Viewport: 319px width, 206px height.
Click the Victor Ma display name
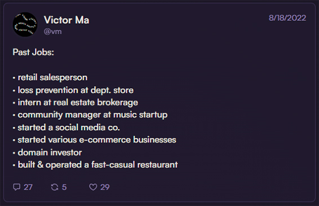[x=67, y=20]
